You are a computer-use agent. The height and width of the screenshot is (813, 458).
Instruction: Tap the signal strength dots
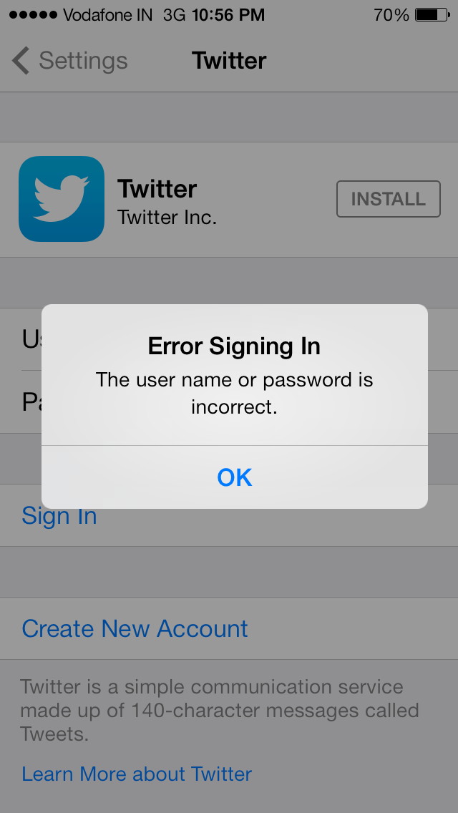[x=33, y=15]
